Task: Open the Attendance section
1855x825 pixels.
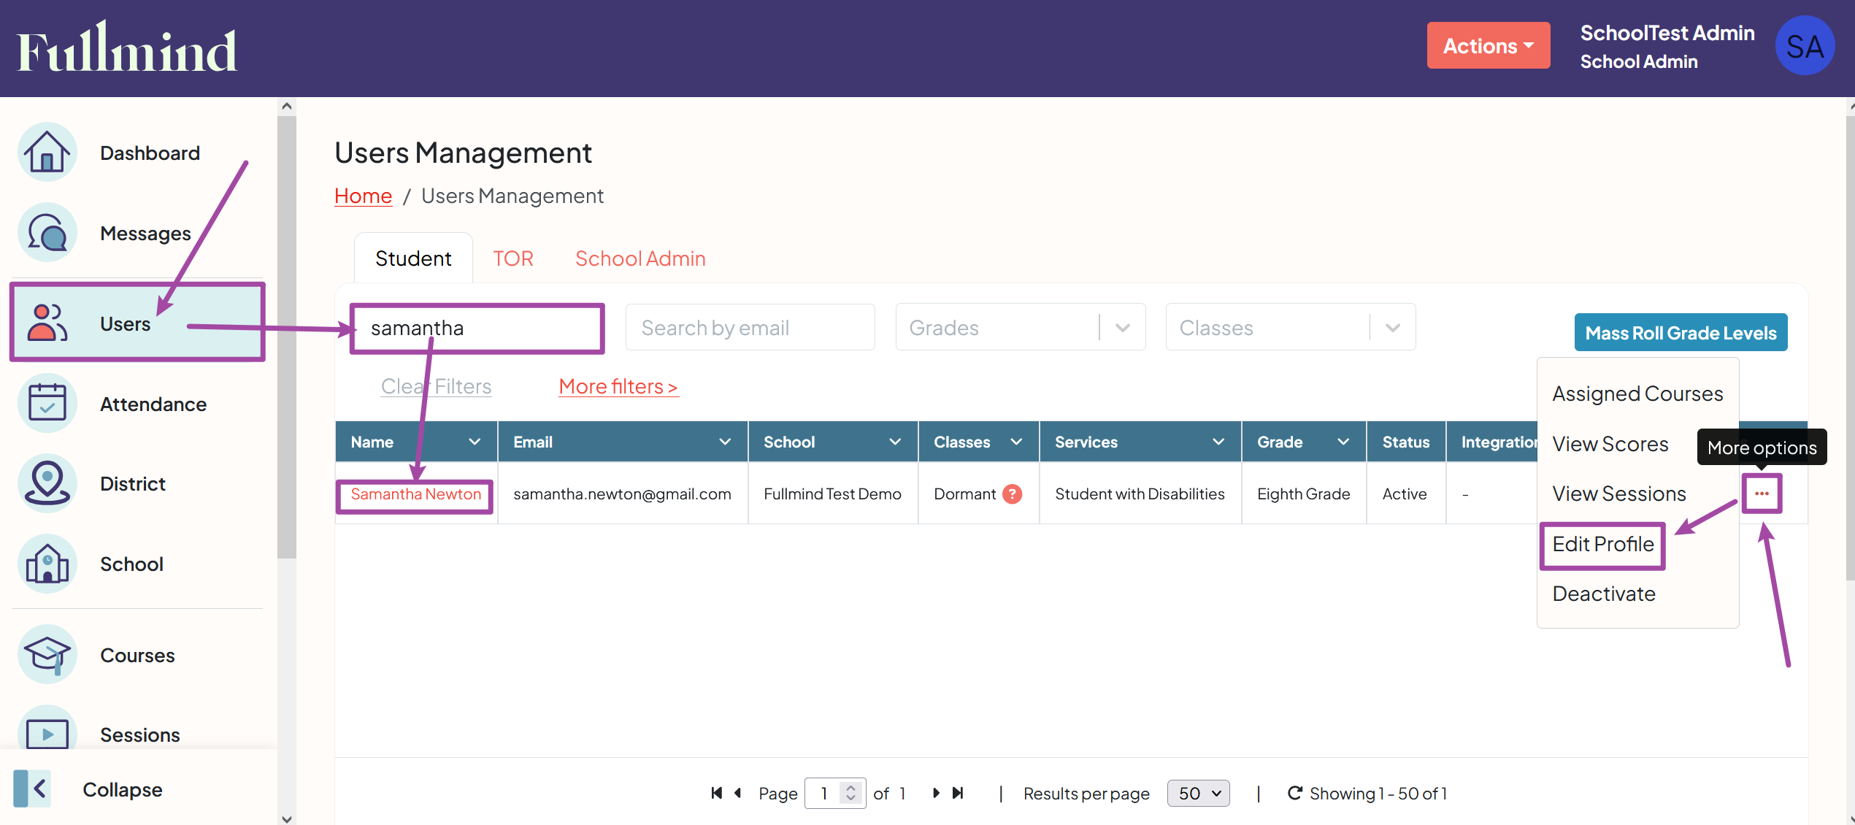Action: 153,404
